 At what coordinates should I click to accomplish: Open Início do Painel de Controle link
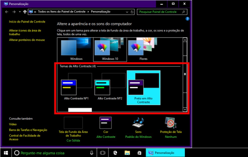27,22
